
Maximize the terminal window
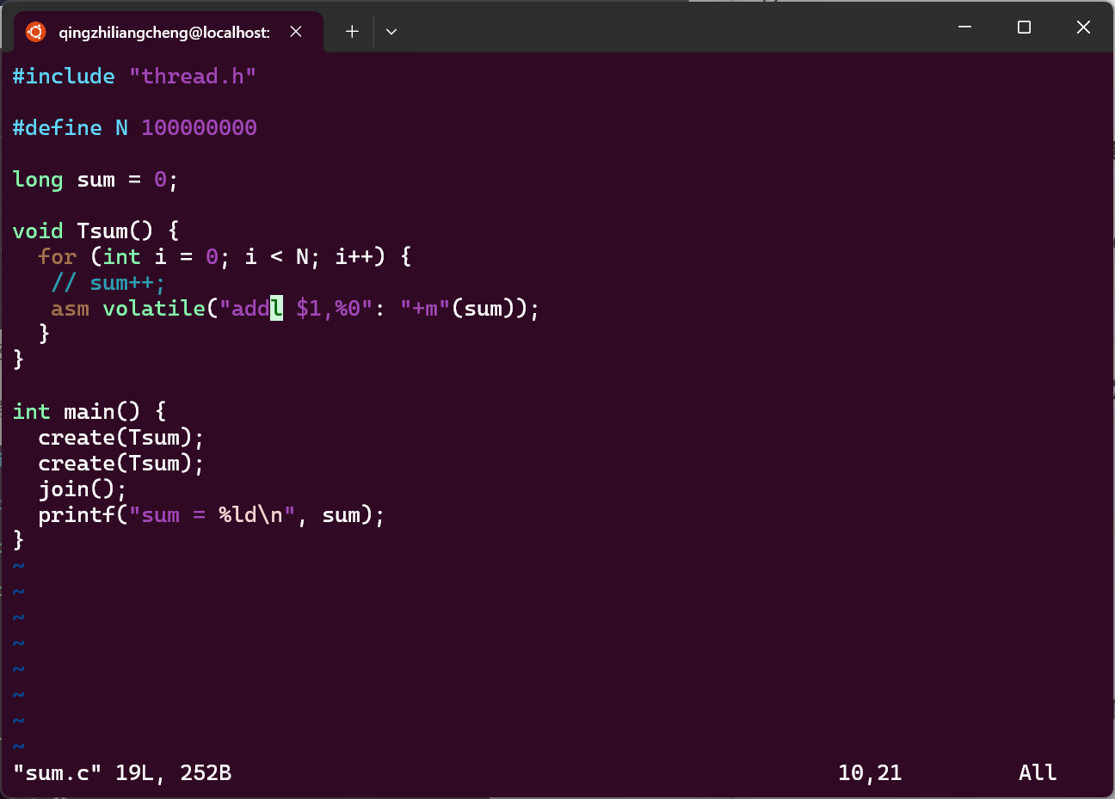[x=1024, y=28]
